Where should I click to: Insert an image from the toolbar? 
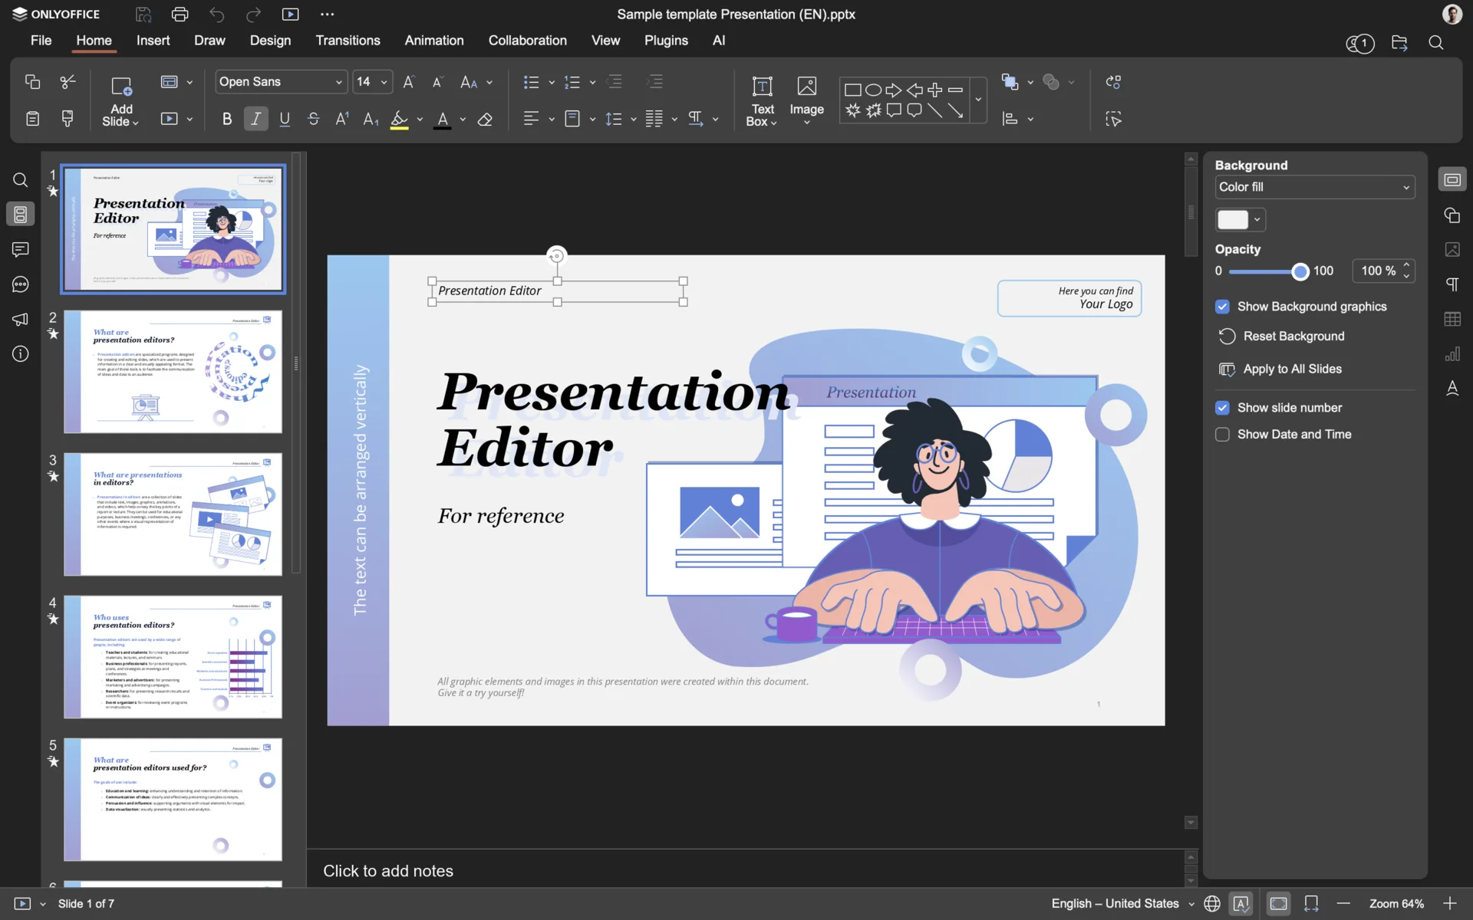(806, 100)
